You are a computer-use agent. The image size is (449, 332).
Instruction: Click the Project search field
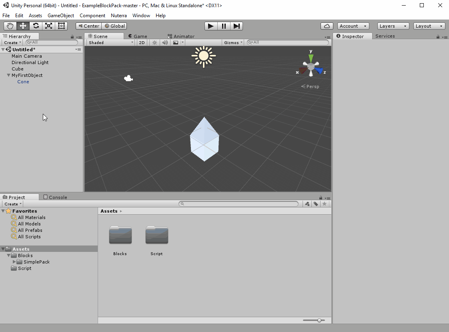pos(238,204)
